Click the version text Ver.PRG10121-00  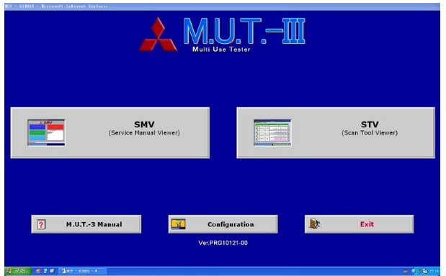[223, 243]
